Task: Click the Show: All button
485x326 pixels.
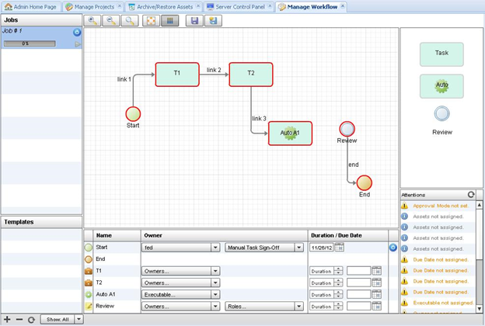Action: pos(58,319)
